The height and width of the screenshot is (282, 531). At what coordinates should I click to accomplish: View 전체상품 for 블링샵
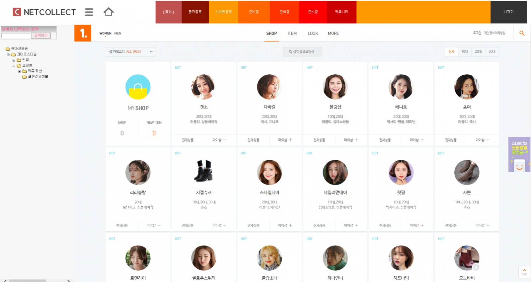coord(319,140)
